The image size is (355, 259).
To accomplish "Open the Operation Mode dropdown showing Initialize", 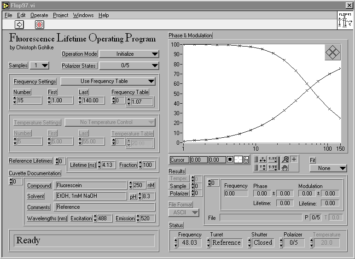I will (129, 54).
